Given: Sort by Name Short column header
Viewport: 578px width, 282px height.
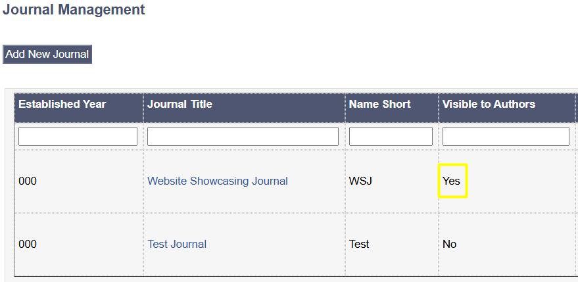Looking at the screenshot, I should (x=379, y=104).
